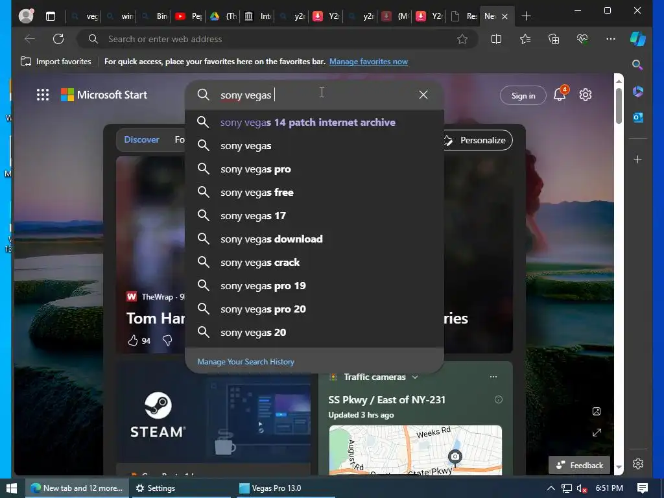This screenshot has width=664, height=498.
Task: Choose suggestion sony vegas pro 20
Action: point(314,309)
